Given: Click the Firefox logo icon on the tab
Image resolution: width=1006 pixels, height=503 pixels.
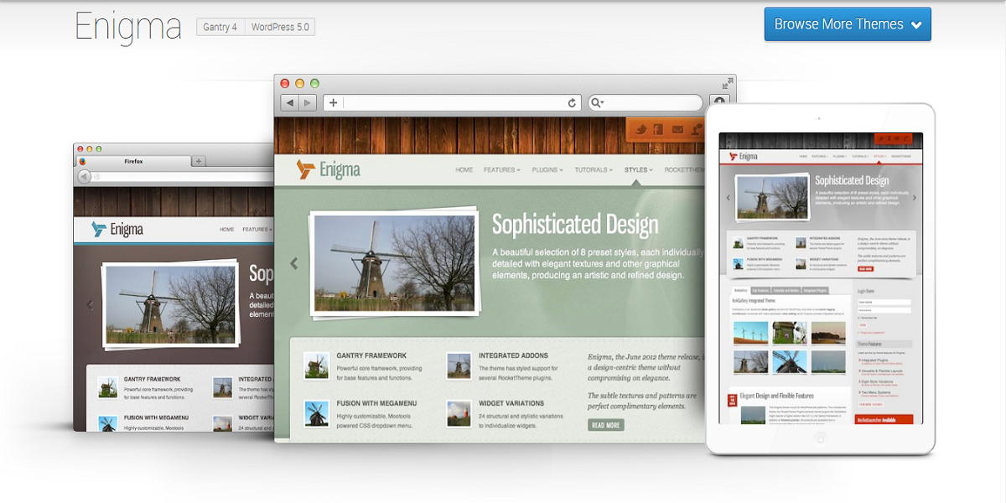Looking at the screenshot, I should pos(82,161).
